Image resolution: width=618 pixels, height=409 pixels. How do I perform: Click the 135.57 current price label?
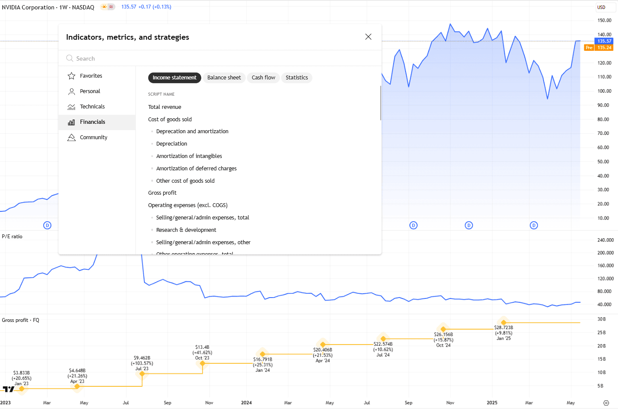[604, 41]
